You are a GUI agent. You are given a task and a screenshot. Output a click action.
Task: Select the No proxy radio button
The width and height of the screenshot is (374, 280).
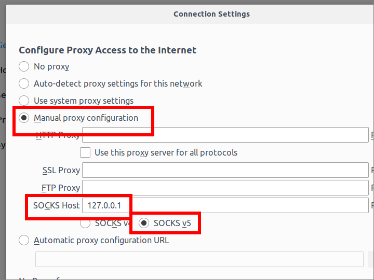24,66
